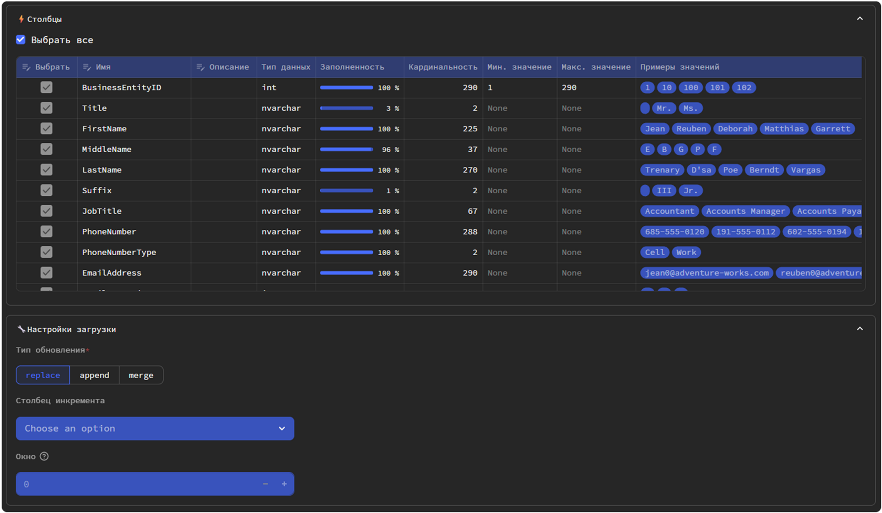Uncheck the LastName row checkbox
Image resolution: width=882 pixels, height=513 pixels.
(46, 170)
